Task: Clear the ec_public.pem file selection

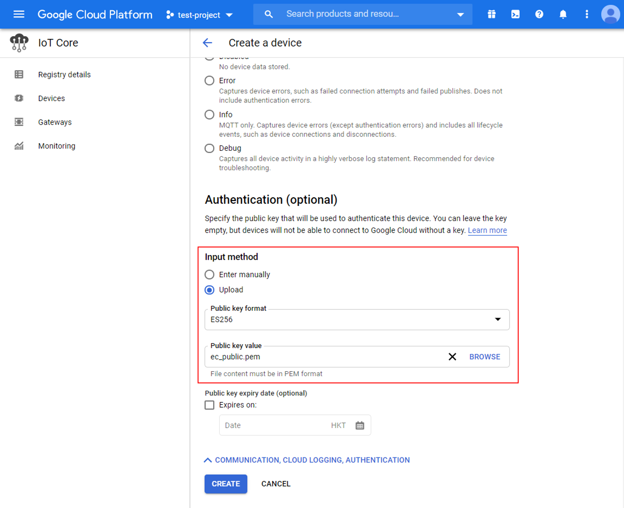Action: point(452,357)
